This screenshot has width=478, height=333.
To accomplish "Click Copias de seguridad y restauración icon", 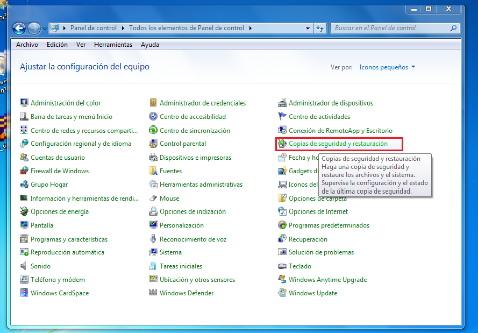I will pyautogui.click(x=282, y=144).
